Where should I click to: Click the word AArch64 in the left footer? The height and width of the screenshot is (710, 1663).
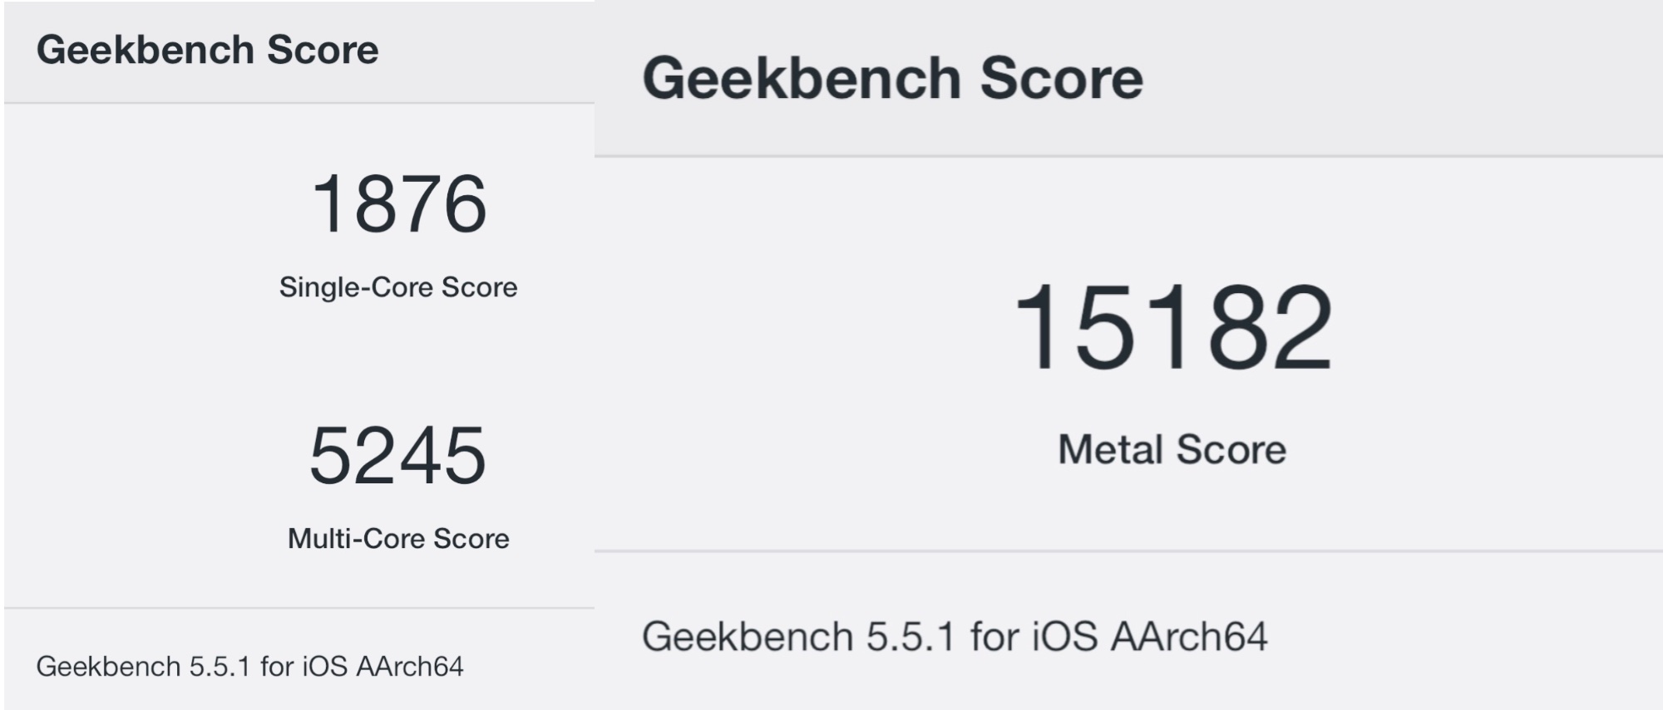409,666
